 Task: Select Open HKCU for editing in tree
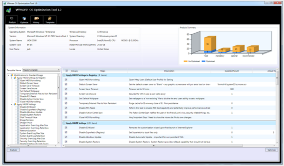[x=30, y=81]
